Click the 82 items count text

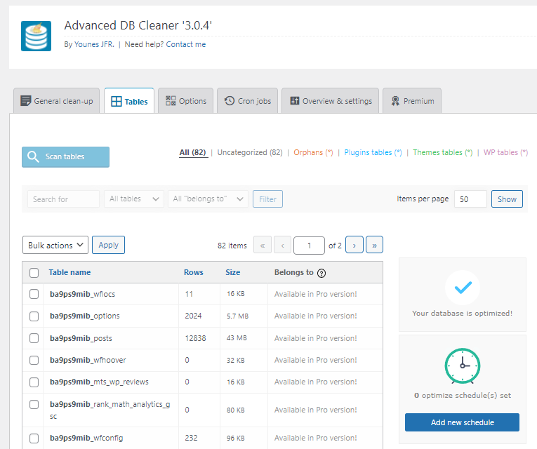[x=232, y=246]
